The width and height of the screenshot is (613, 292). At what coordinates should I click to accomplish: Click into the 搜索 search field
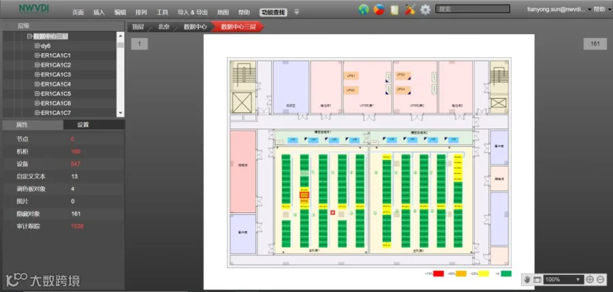click(473, 9)
